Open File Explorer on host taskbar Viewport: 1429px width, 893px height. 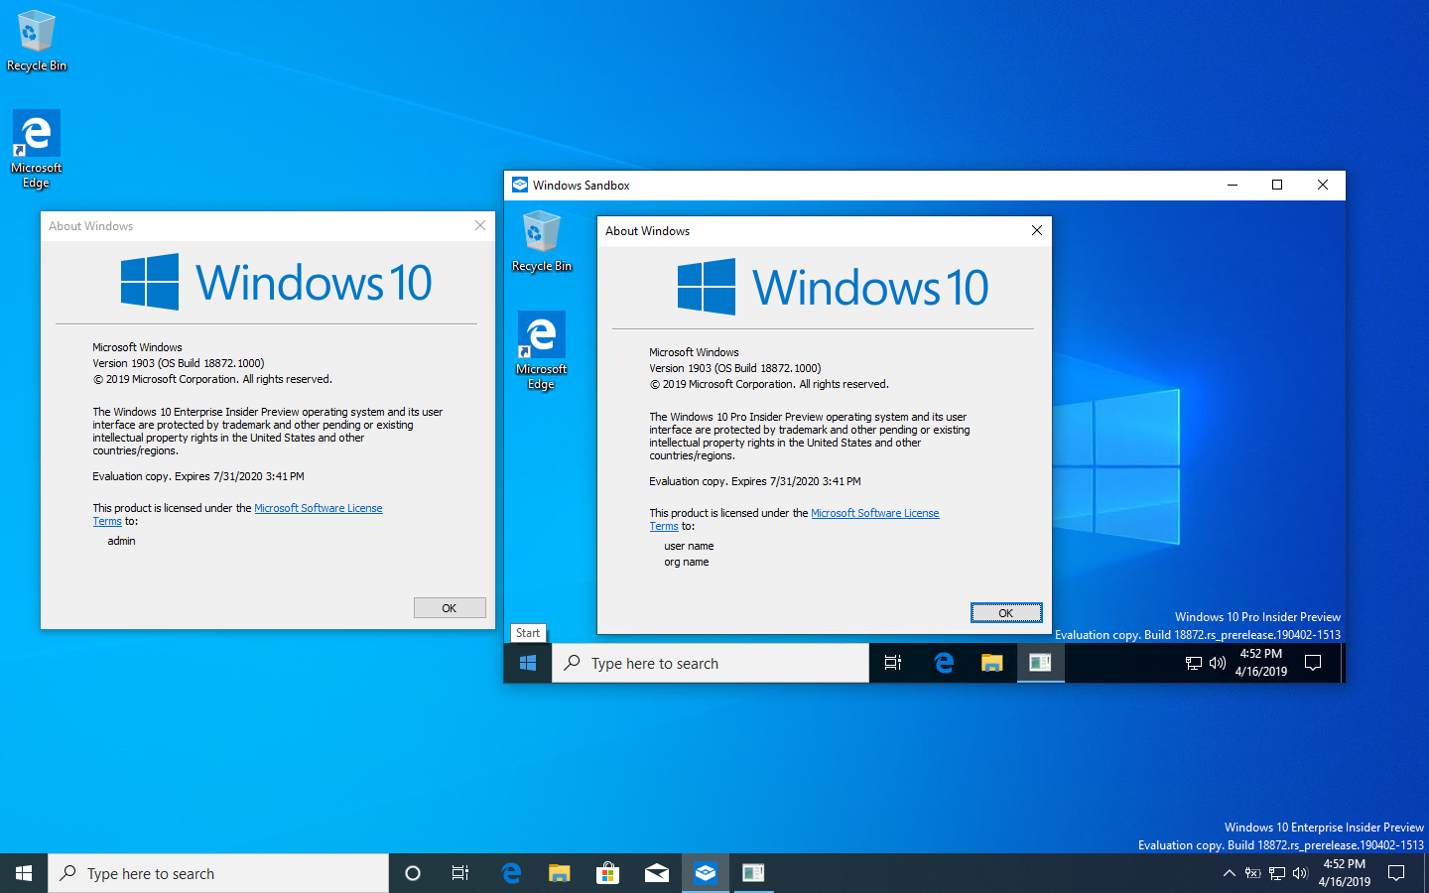(560, 873)
